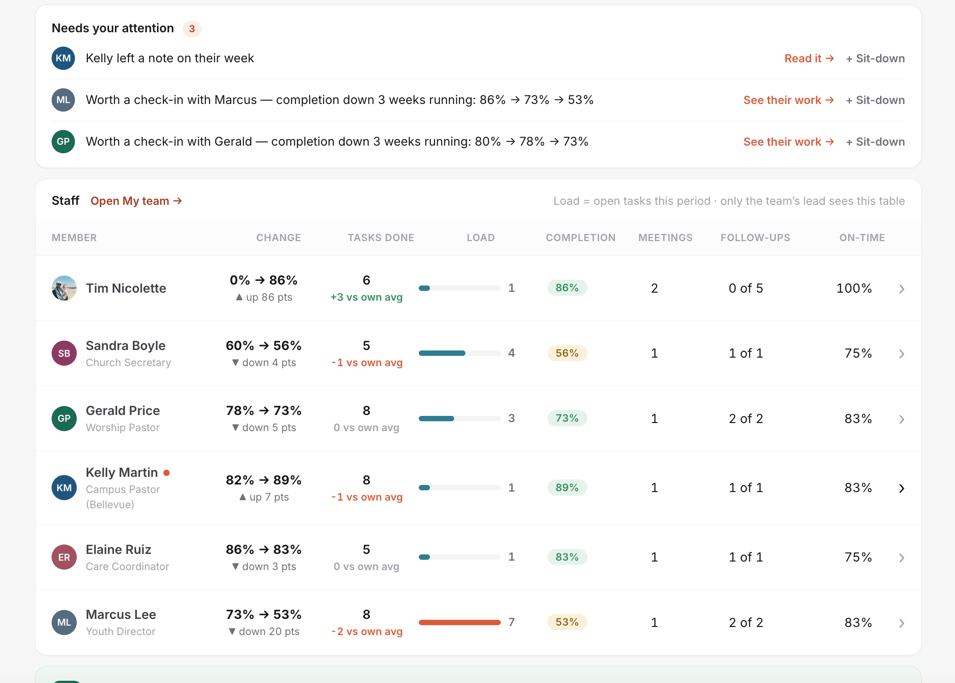Click Marcus Lee's 'down 20 pts' change
The image size is (955, 683).
tap(264, 631)
